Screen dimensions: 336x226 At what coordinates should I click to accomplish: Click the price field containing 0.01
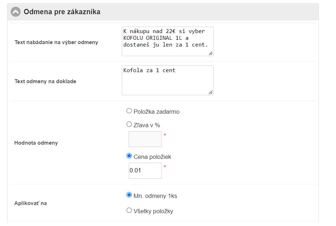click(x=145, y=171)
